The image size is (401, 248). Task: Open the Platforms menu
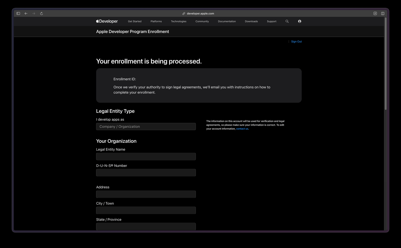click(x=156, y=22)
